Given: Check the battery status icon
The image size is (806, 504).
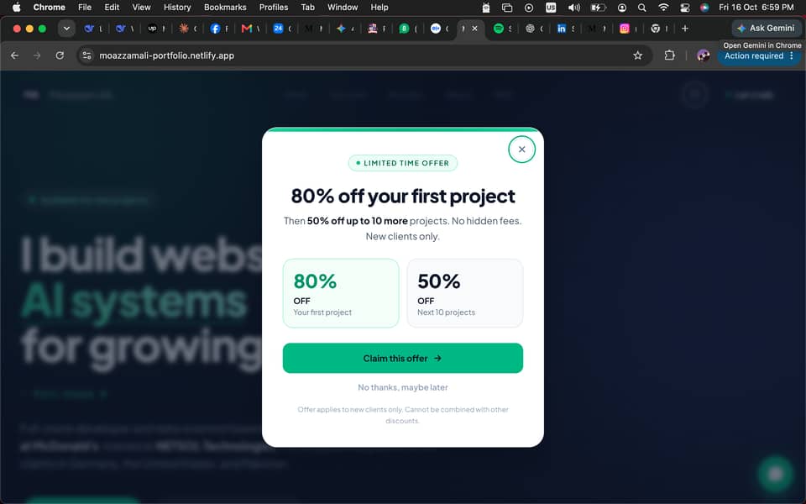Looking at the screenshot, I should click(x=598, y=8).
